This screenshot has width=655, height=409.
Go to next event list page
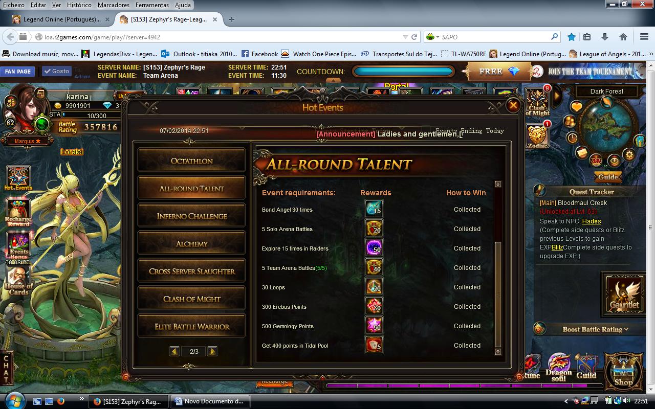pyautogui.click(x=212, y=351)
